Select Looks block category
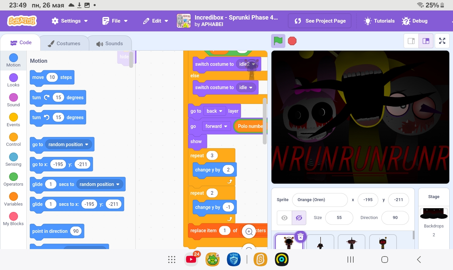Screen dimensions: 453x270 pos(14,80)
